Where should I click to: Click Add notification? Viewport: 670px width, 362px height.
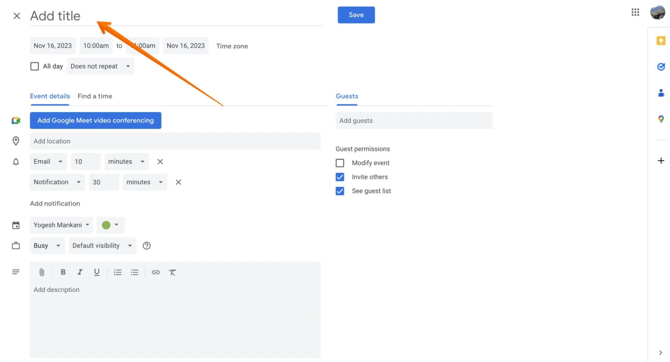point(55,203)
